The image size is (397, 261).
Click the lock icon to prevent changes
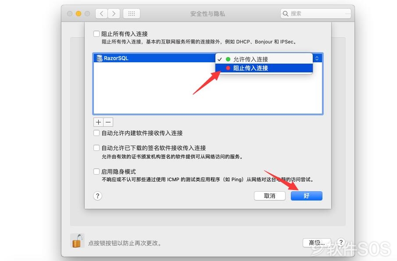click(78, 241)
